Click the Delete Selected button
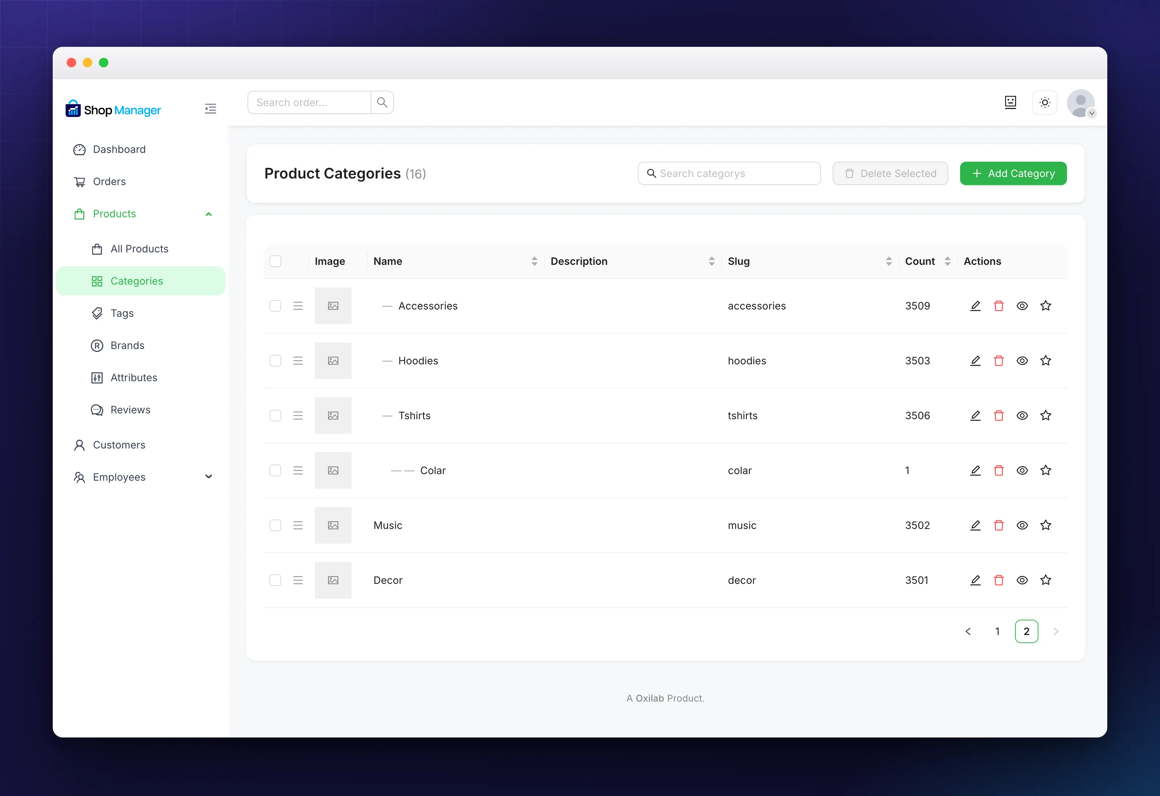1160x796 pixels. pos(890,173)
